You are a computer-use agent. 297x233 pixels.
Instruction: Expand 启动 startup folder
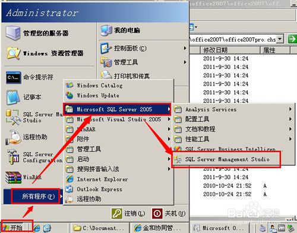(118, 159)
